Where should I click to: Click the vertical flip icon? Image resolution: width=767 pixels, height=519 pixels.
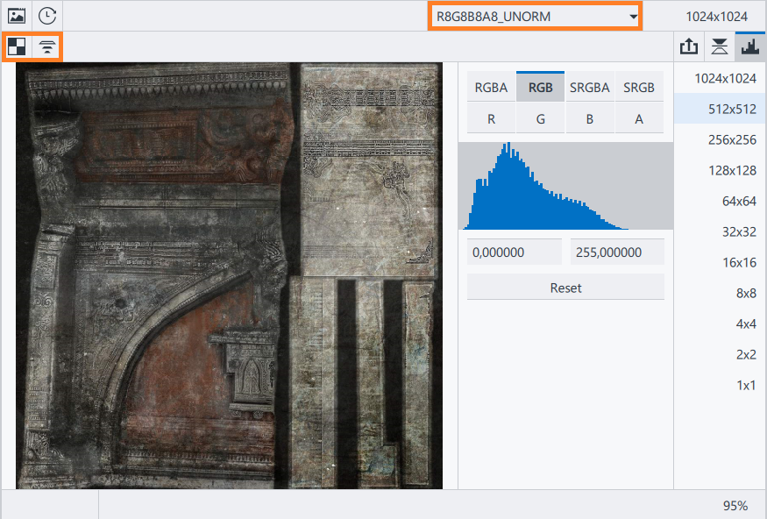[x=720, y=47]
